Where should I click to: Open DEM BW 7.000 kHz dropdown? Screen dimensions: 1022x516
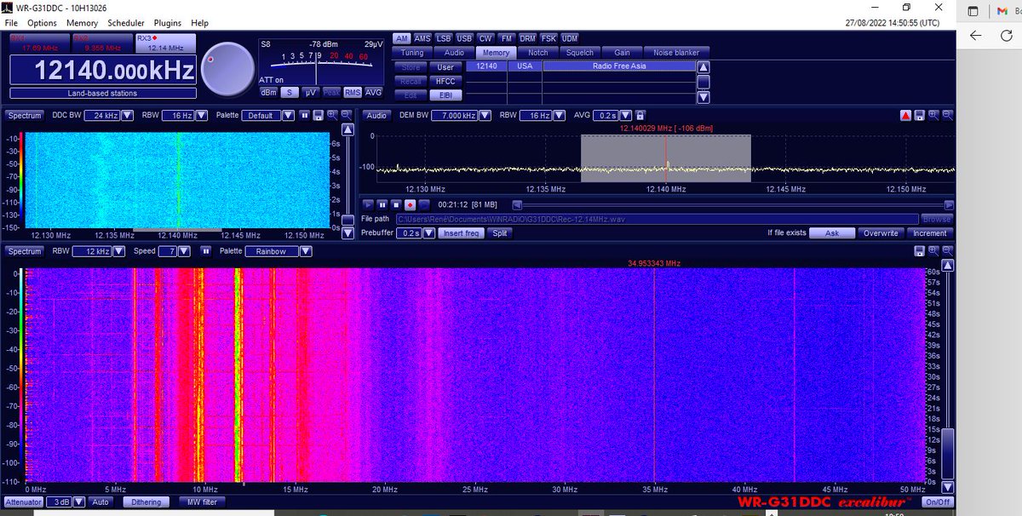485,115
